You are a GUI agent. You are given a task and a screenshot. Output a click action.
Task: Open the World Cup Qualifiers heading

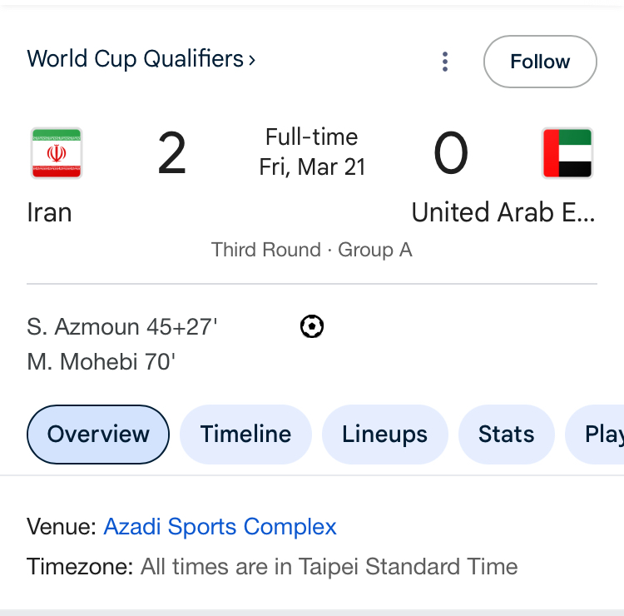[x=135, y=59]
